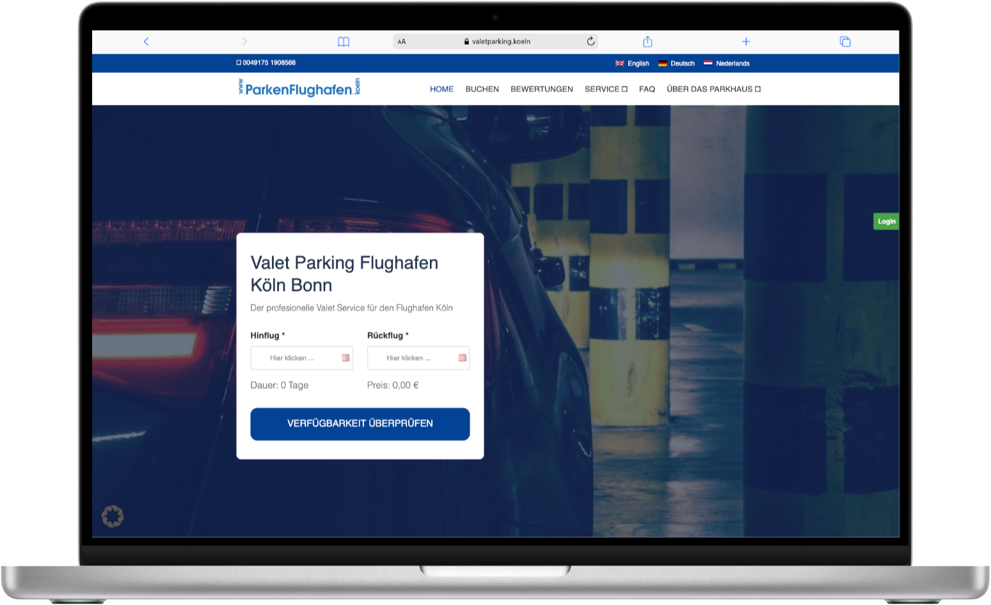991x605 pixels.
Task: Reload the page with refresh icon
Action: 591,42
